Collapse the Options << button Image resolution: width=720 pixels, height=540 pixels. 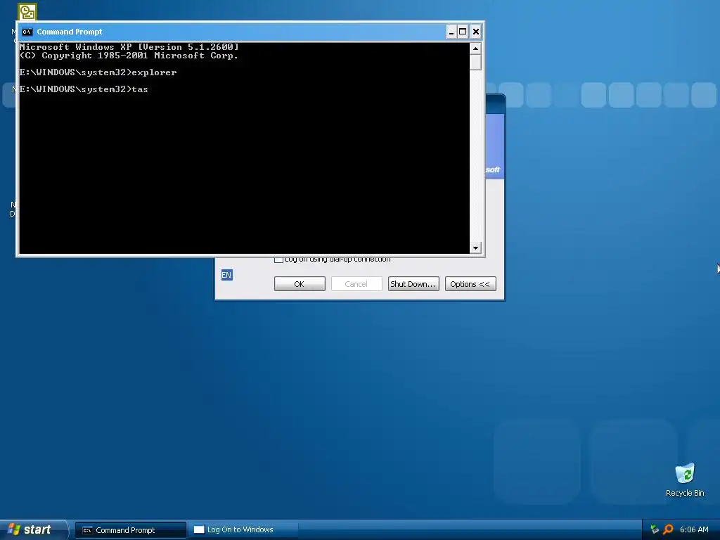(x=470, y=284)
